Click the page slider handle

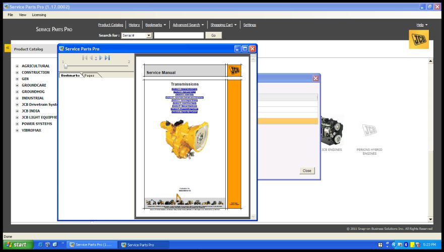point(66,66)
